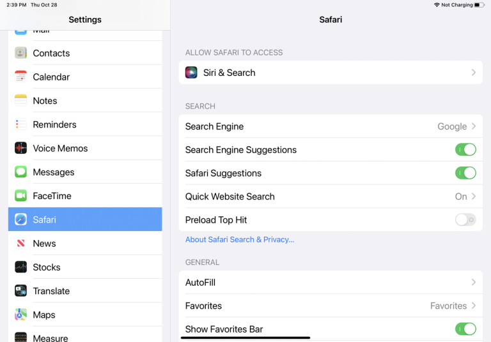Click the Siri icon in Safari settings
Screen dimensions: 491x342
tap(191, 73)
